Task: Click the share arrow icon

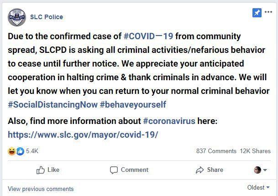Action: point(200,170)
